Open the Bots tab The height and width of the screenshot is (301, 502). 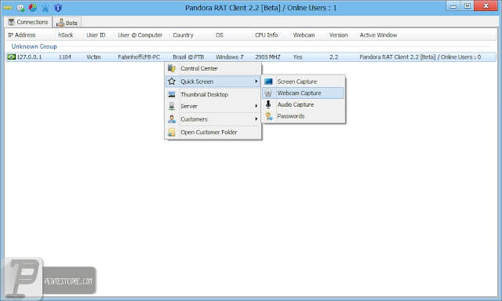pos(67,23)
